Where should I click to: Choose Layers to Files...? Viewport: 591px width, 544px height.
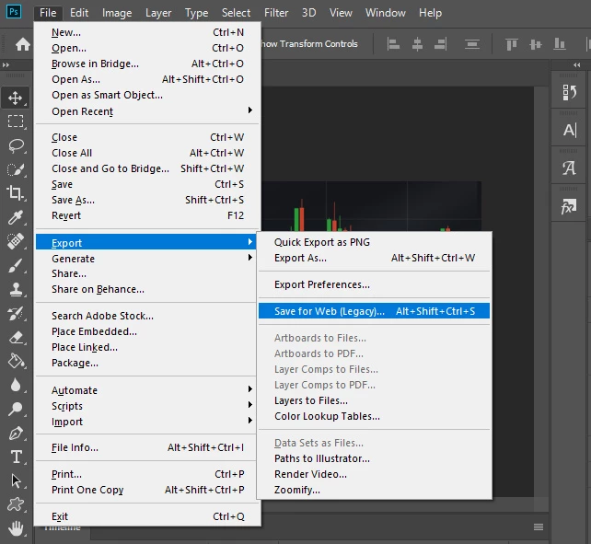click(x=374, y=400)
